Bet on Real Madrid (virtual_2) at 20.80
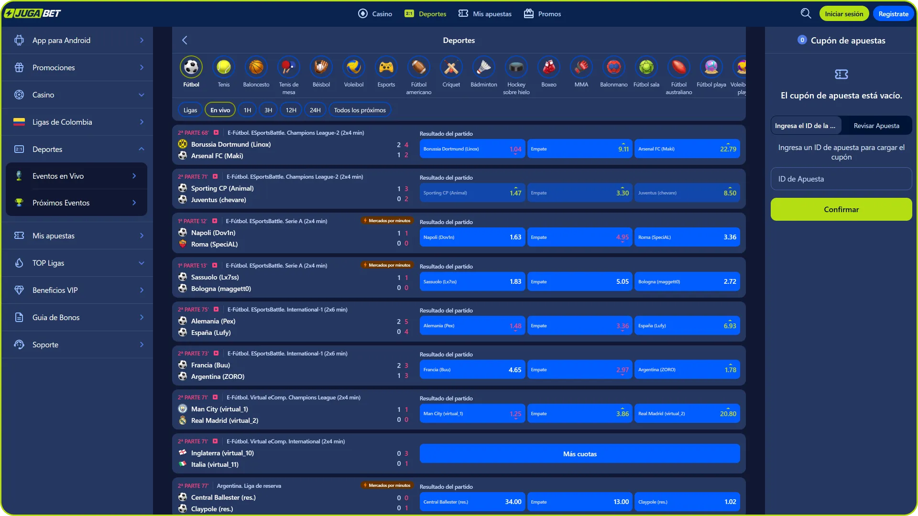The height and width of the screenshot is (516, 918). pyautogui.click(x=687, y=414)
